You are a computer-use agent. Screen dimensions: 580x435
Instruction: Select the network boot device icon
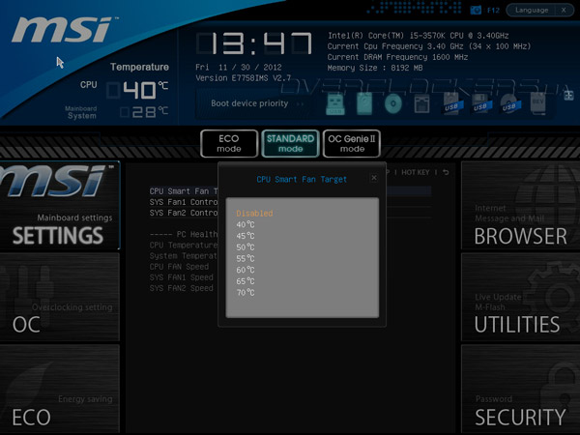[422, 103]
